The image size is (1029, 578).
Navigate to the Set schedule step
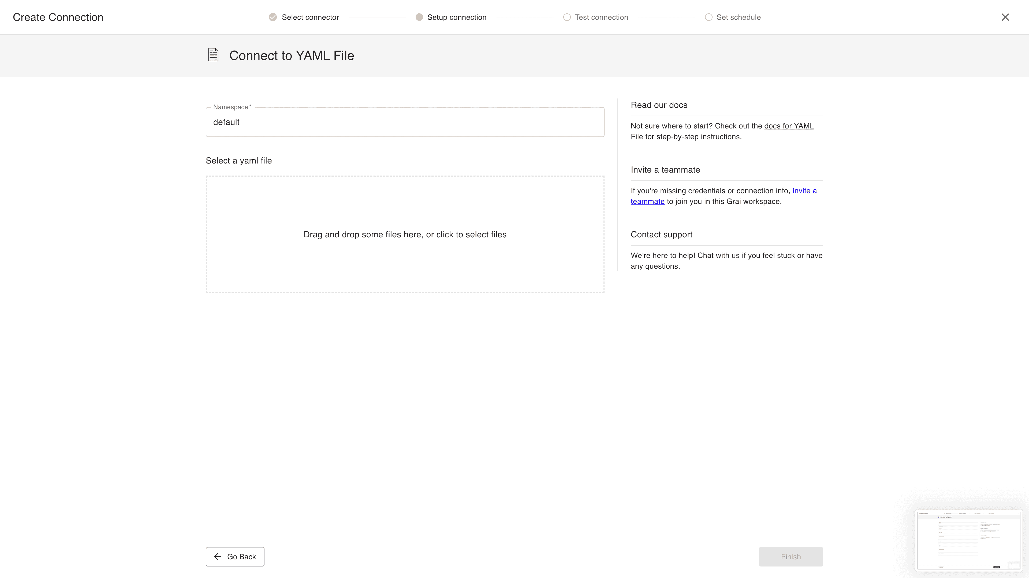click(738, 17)
